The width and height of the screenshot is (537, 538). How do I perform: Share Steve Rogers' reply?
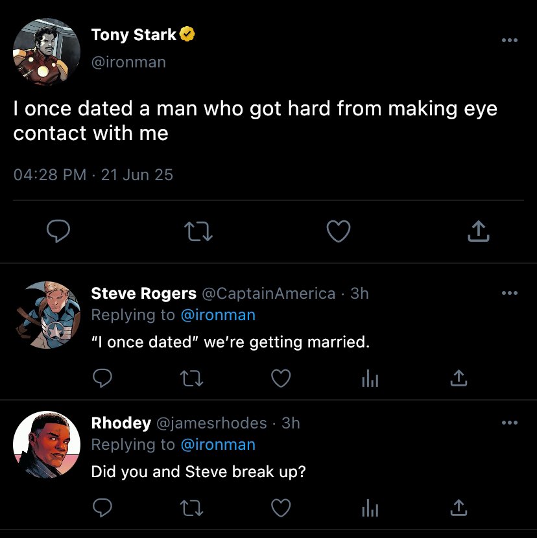(x=459, y=379)
